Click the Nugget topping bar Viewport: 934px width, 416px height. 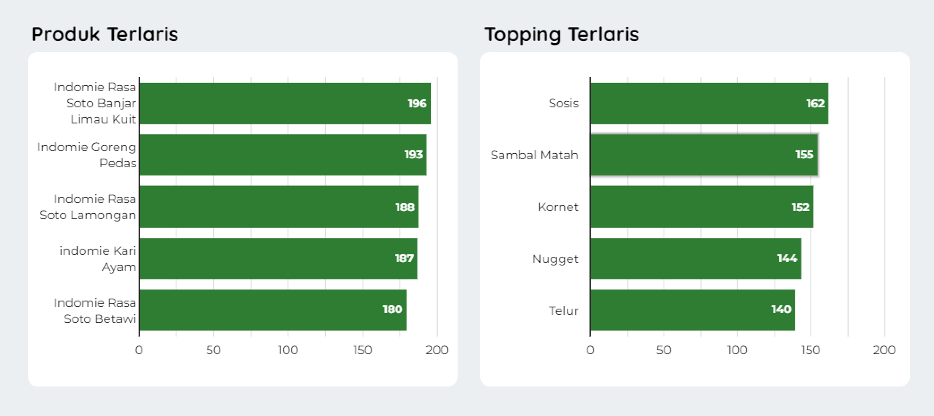[x=695, y=259]
